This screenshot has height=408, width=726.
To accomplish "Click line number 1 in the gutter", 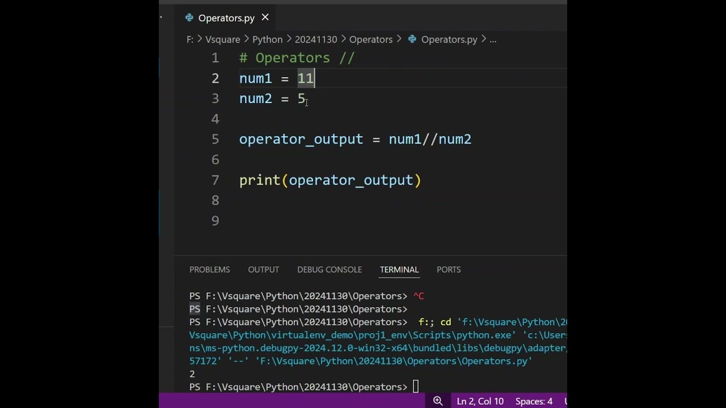I will [215, 58].
